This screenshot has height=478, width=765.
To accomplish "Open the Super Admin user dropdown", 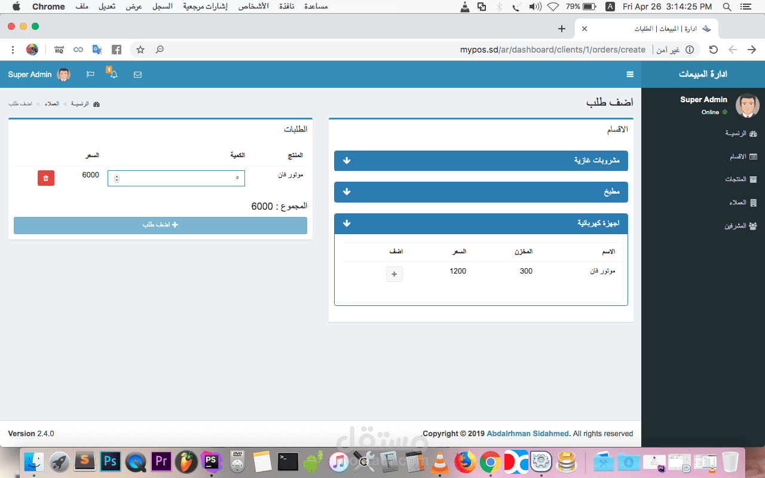I will pyautogui.click(x=39, y=75).
